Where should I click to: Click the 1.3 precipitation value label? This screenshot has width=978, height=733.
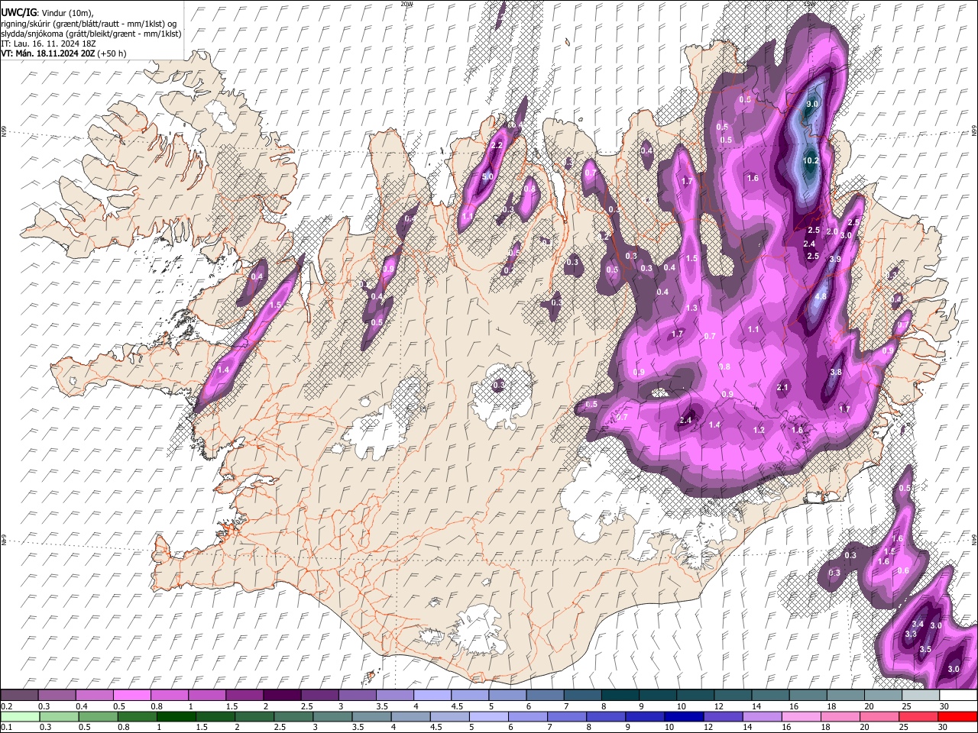(x=692, y=308)
